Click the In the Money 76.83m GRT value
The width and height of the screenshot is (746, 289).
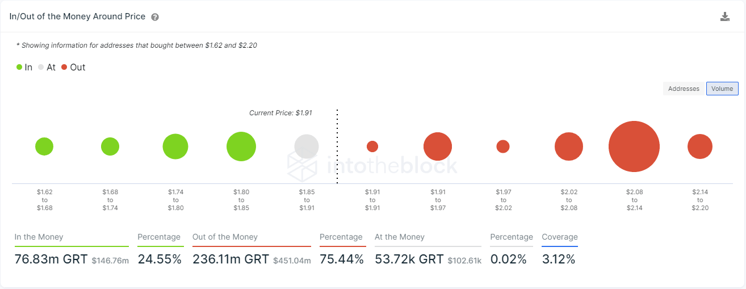[51, 259]
